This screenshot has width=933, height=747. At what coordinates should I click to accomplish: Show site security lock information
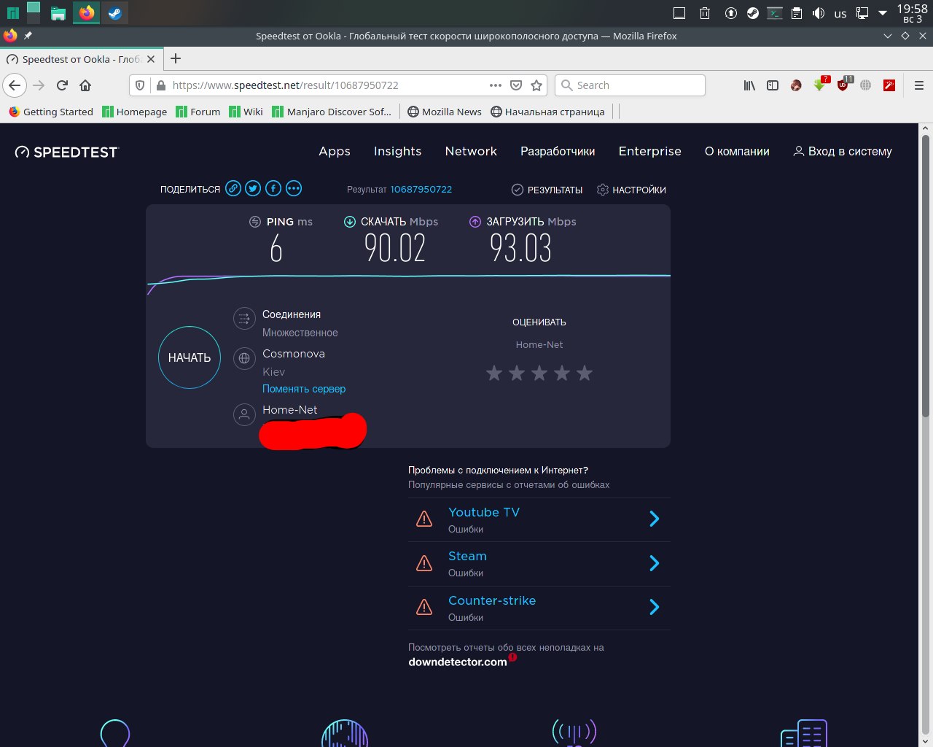pos(161,85)
